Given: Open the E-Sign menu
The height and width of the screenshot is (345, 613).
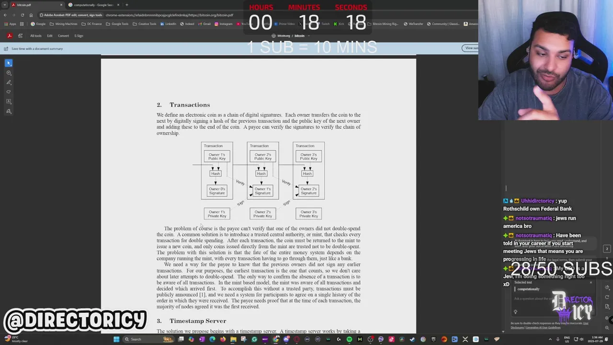Looking at the screenshot, I should [79, 35].
